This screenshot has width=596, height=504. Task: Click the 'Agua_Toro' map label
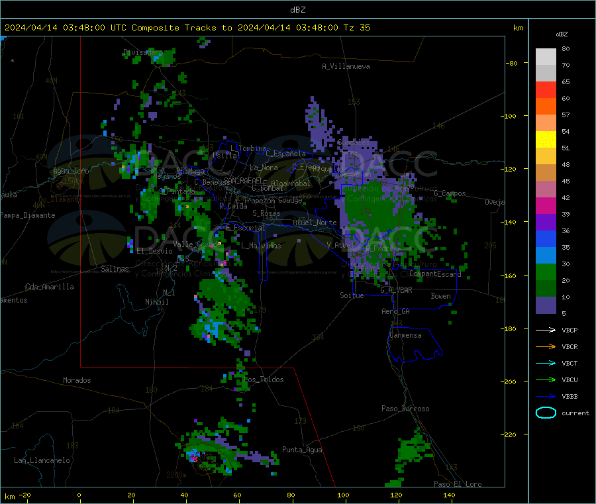click(71, 171)
